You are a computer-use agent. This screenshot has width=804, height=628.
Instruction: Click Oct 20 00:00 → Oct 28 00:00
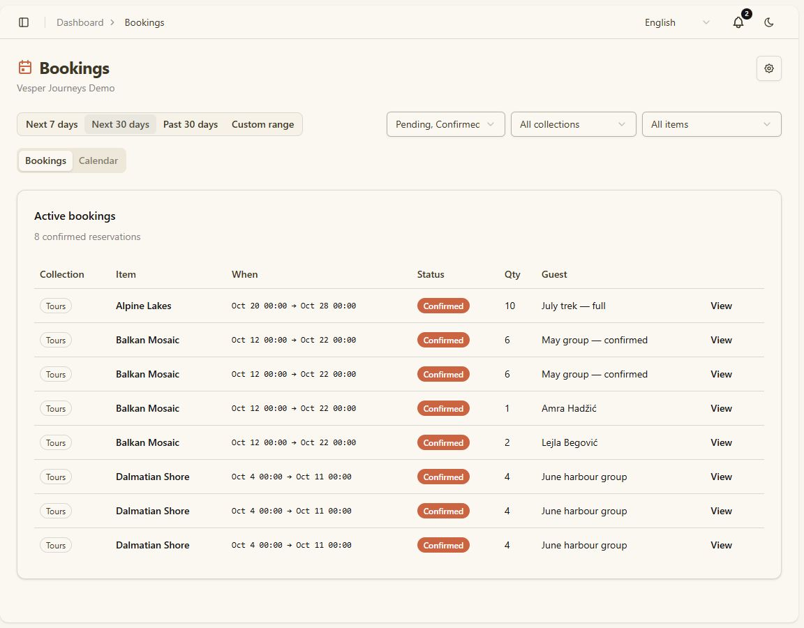pos(294,306)
